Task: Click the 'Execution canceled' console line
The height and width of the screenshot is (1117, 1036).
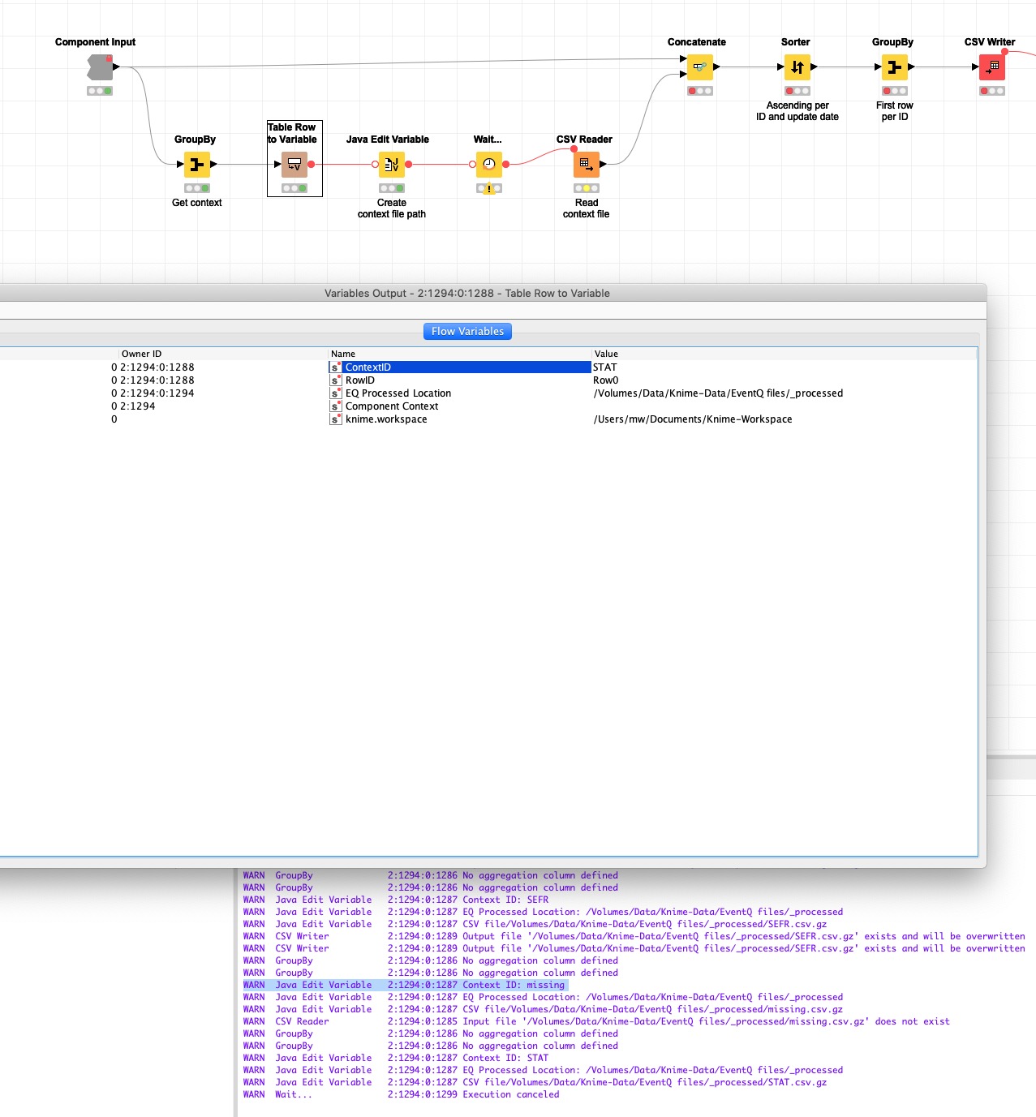Action: point(510,1094)
